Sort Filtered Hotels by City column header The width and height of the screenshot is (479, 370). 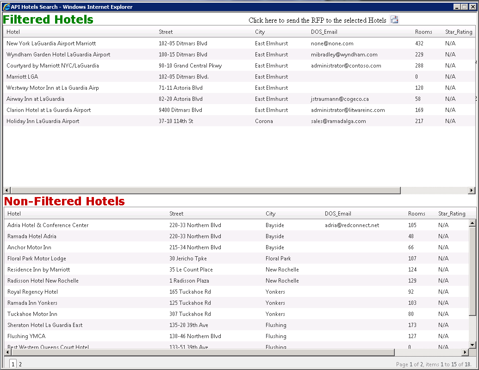[x=260, y=32]
